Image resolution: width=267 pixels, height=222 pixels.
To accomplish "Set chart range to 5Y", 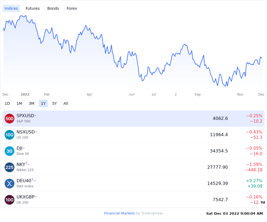I will tap(55, 103).
